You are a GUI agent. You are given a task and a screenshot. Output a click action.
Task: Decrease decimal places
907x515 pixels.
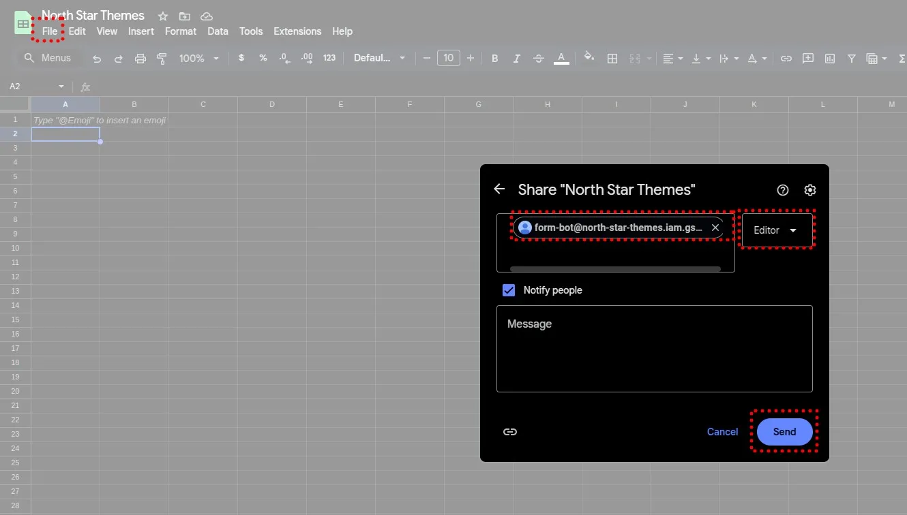(x=285, y=59)
